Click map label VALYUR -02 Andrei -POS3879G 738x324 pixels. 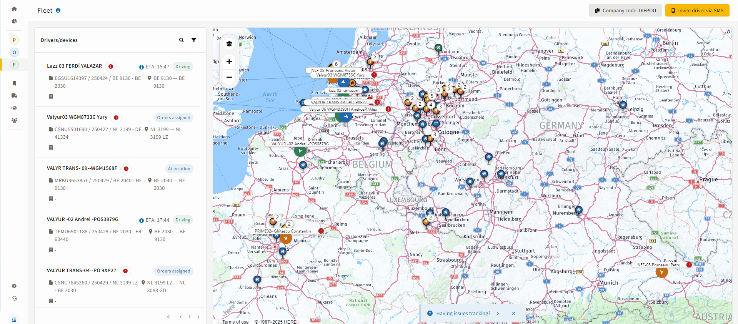click(300, 144)
